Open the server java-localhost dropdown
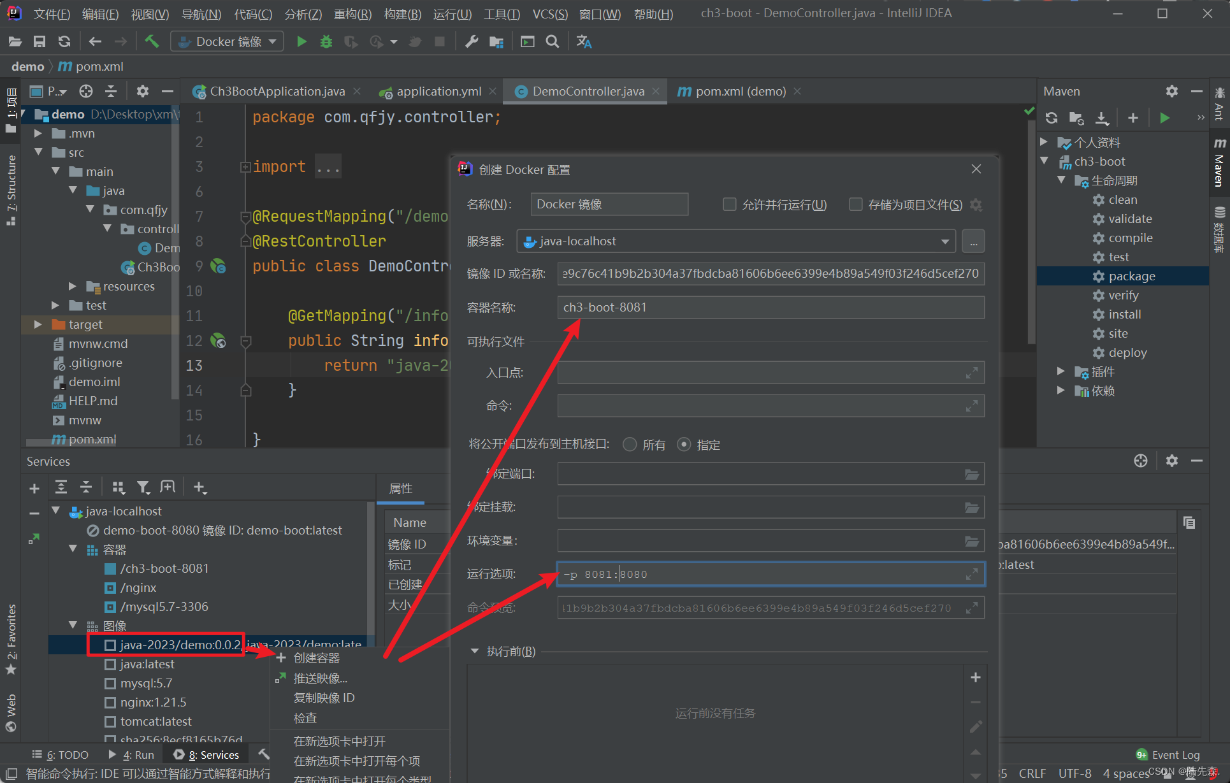This screenshot has width=1230, height=783. coord(736,241)
